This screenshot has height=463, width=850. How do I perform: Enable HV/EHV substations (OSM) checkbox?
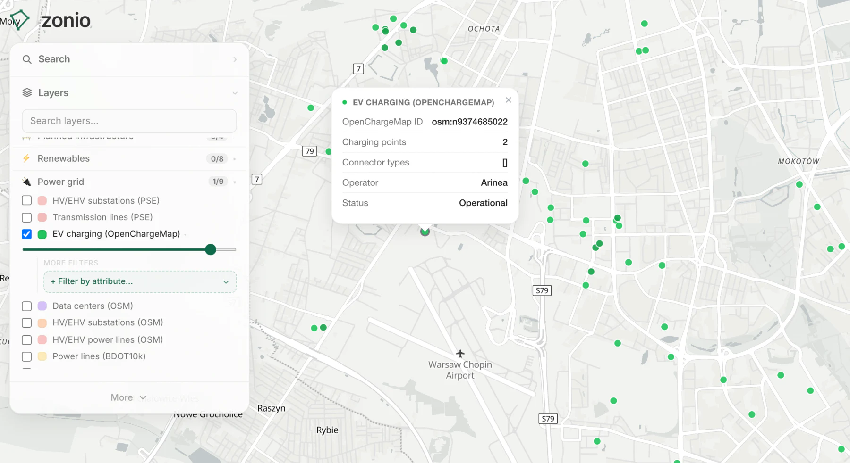[27, 322]
